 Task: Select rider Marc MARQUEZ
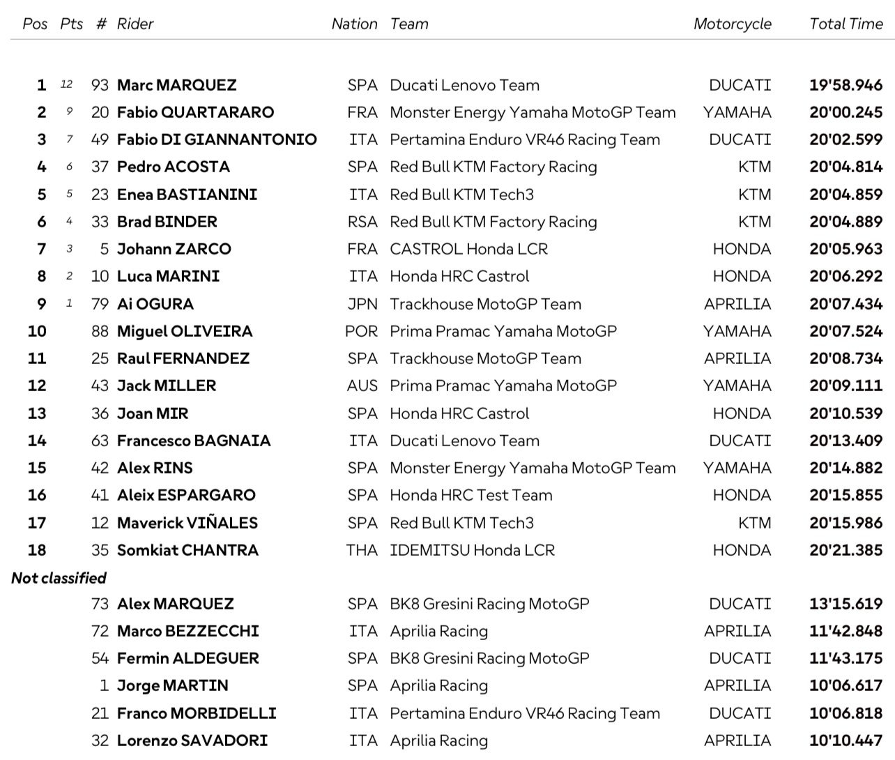pyautogui.click(x=176, y=85)
